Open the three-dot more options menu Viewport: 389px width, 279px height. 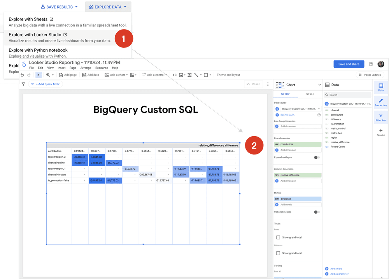(268, 84)
